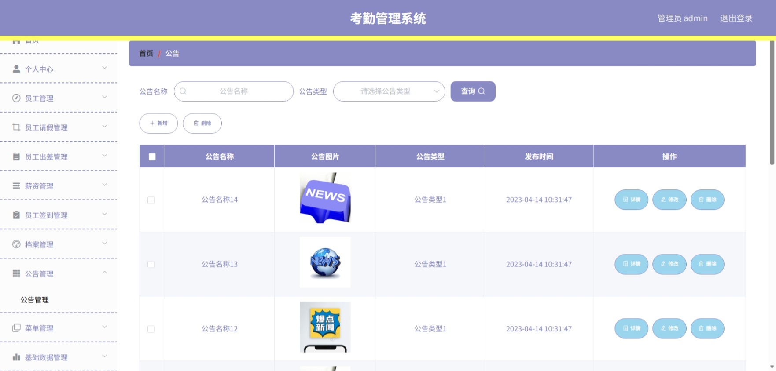The image size is (776, 371).
Task: Expand 菜单管理 menu chevron
Action: (x=105, y=327)
